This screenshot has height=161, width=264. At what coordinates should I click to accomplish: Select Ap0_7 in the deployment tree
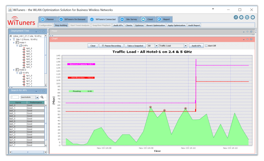[x=29, y=67]
